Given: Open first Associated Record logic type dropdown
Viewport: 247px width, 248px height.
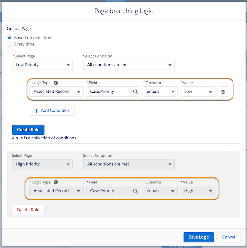Looking at the screenshot, I should click(x=56, y=92).
